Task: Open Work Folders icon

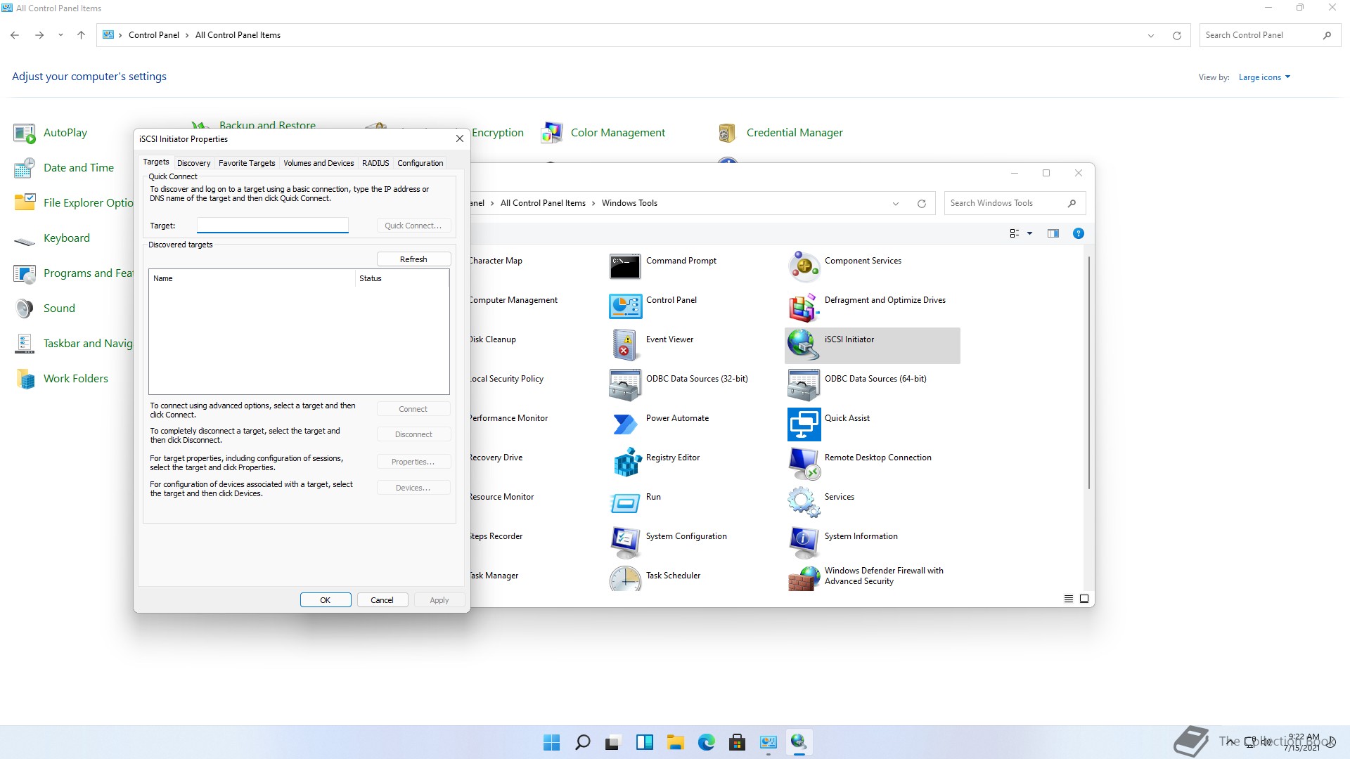Action: coord(25,379)
